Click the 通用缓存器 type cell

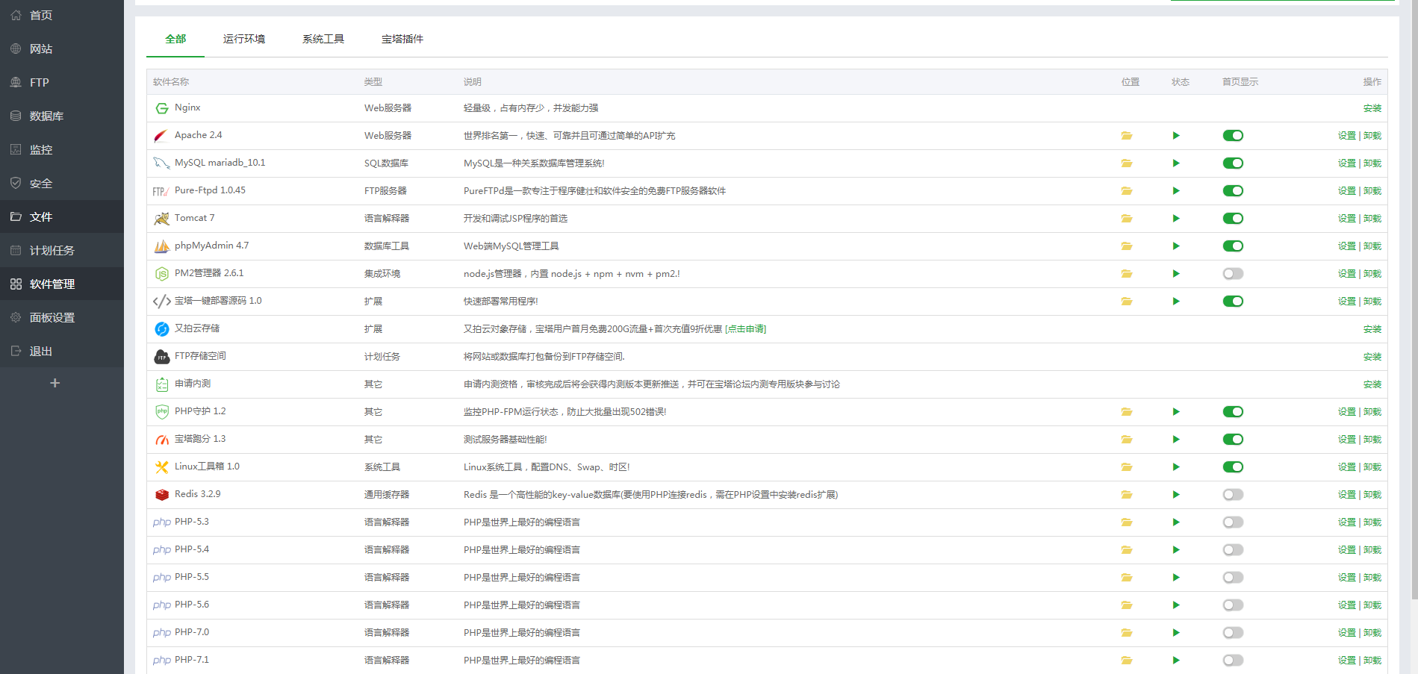tap(387, 495)
